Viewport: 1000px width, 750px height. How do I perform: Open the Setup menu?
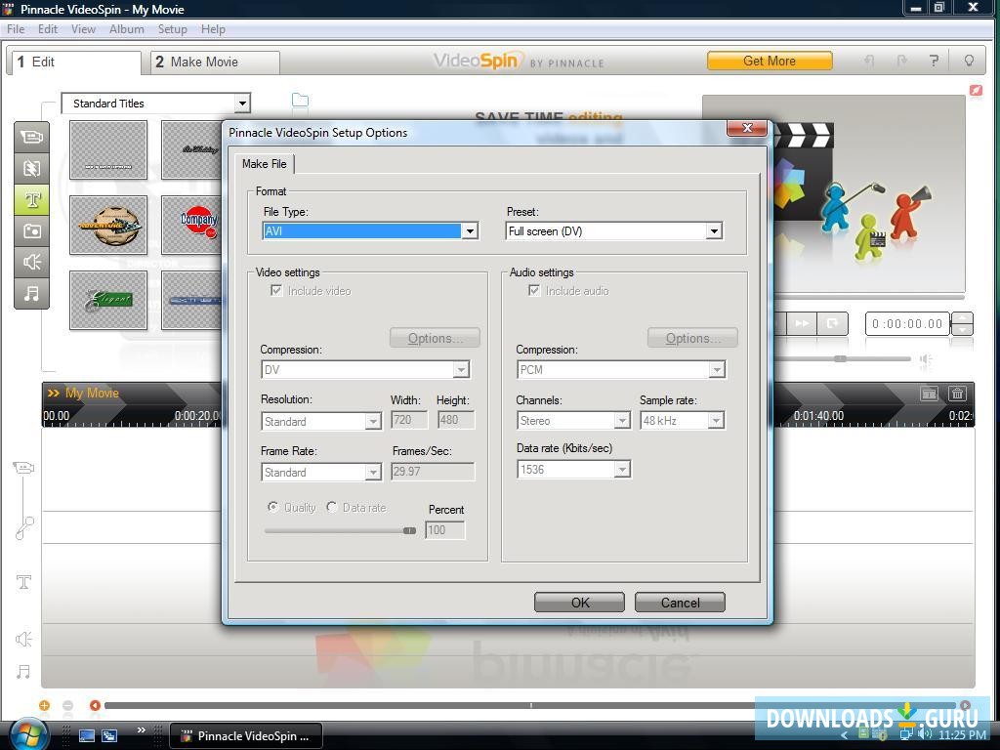pyautogui.click(x=172, y=29)
